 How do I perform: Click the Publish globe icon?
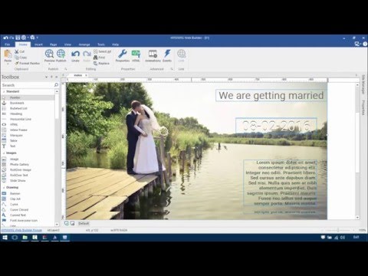coord(61,54)
